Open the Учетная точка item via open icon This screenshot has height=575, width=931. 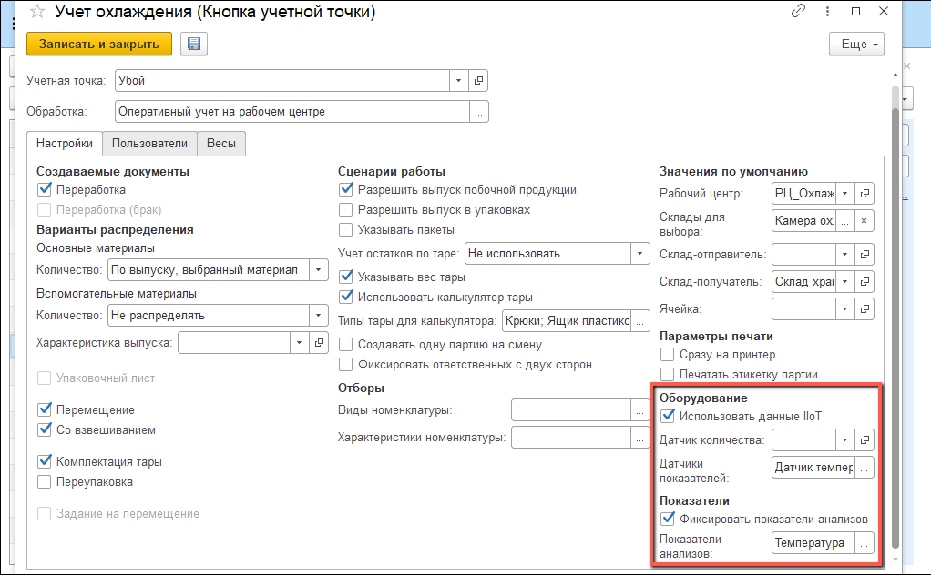(479, 81)
